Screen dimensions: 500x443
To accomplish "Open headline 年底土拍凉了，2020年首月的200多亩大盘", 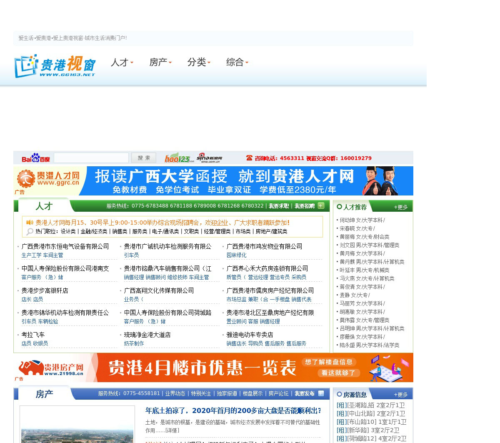I will (x=233, y=411).
